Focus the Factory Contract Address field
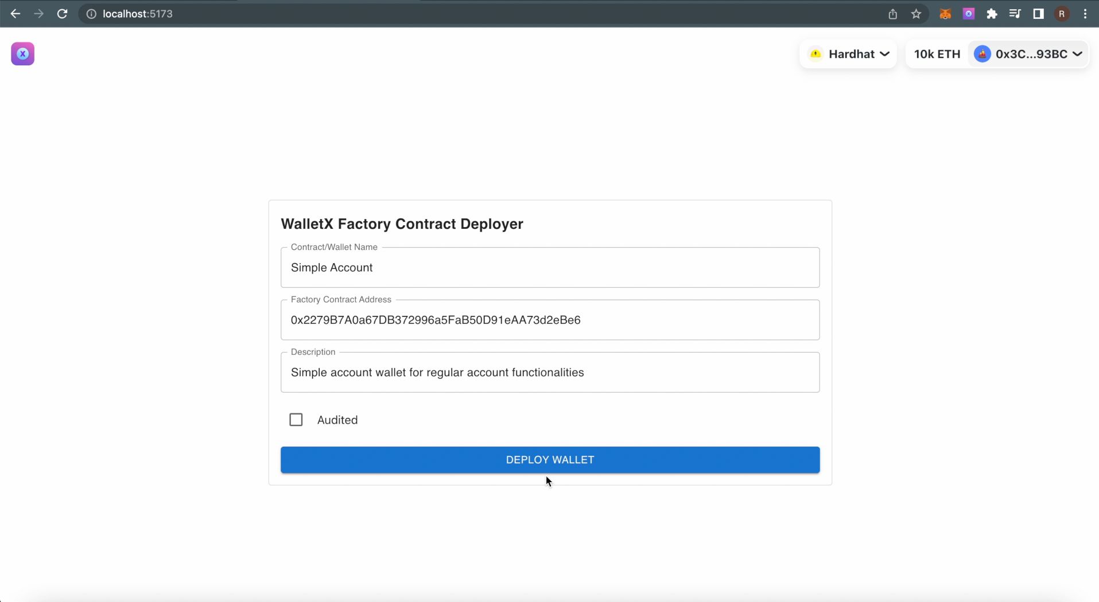This screenshot has height=602, width=1099. (x=550, y=320)
